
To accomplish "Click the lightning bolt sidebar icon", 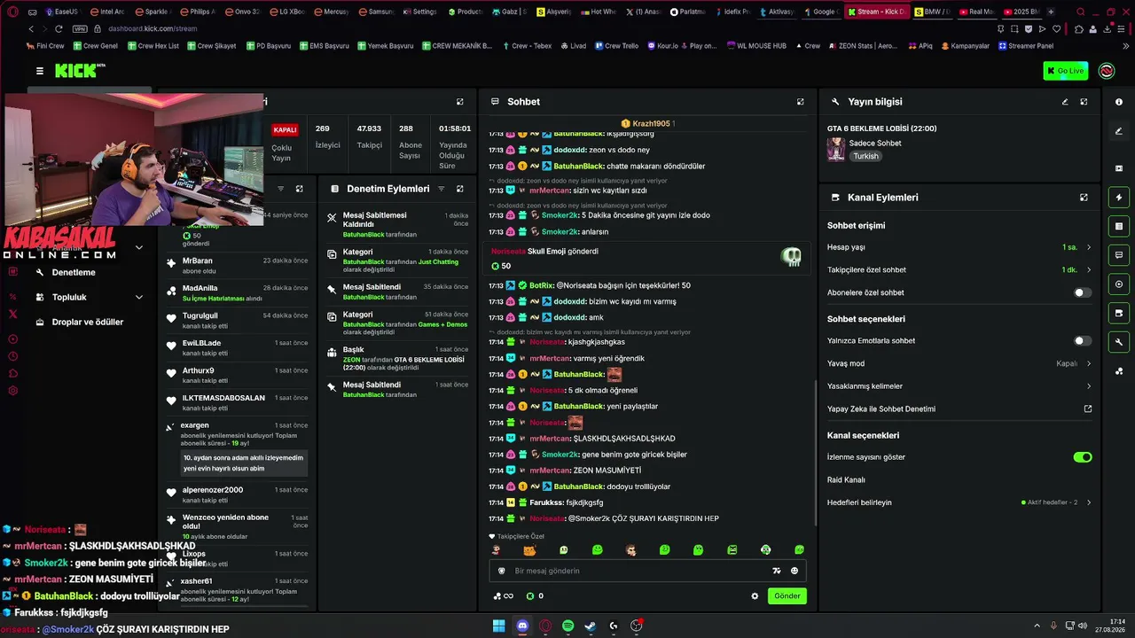I will [1119, 197].
